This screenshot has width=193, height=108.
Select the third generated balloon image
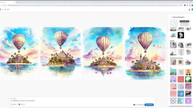pyautogui.click(x=103, y=53)
